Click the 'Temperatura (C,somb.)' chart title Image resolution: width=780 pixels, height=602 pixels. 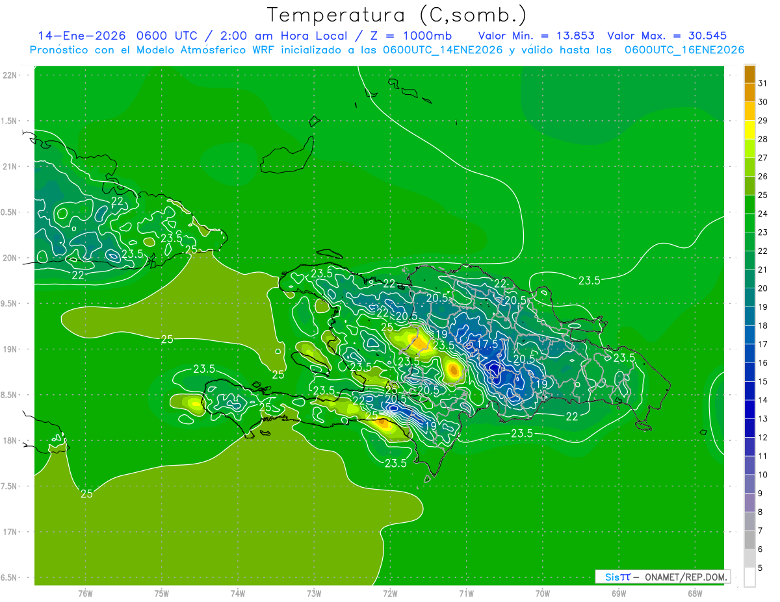(x=397, y=15)
